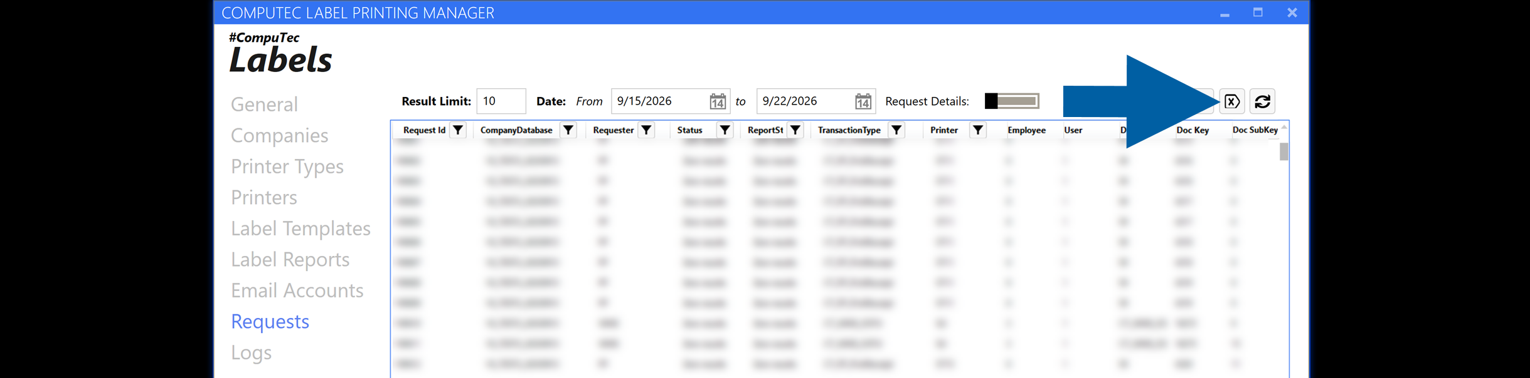1530x378 pixels.
Task: Go to Label Templates
Action: [x=300, y=228]
